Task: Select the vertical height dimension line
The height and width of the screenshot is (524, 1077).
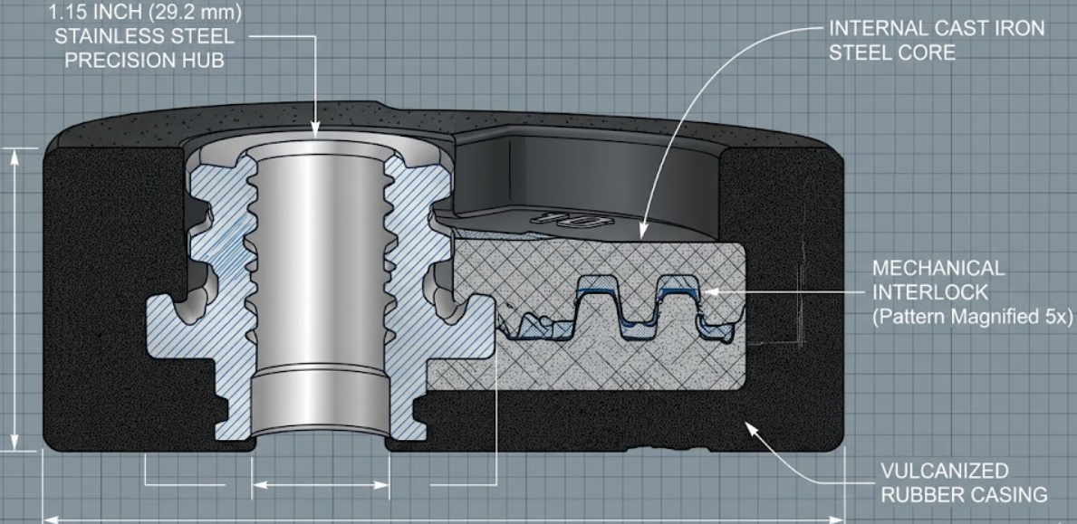Action: point(15,299)
